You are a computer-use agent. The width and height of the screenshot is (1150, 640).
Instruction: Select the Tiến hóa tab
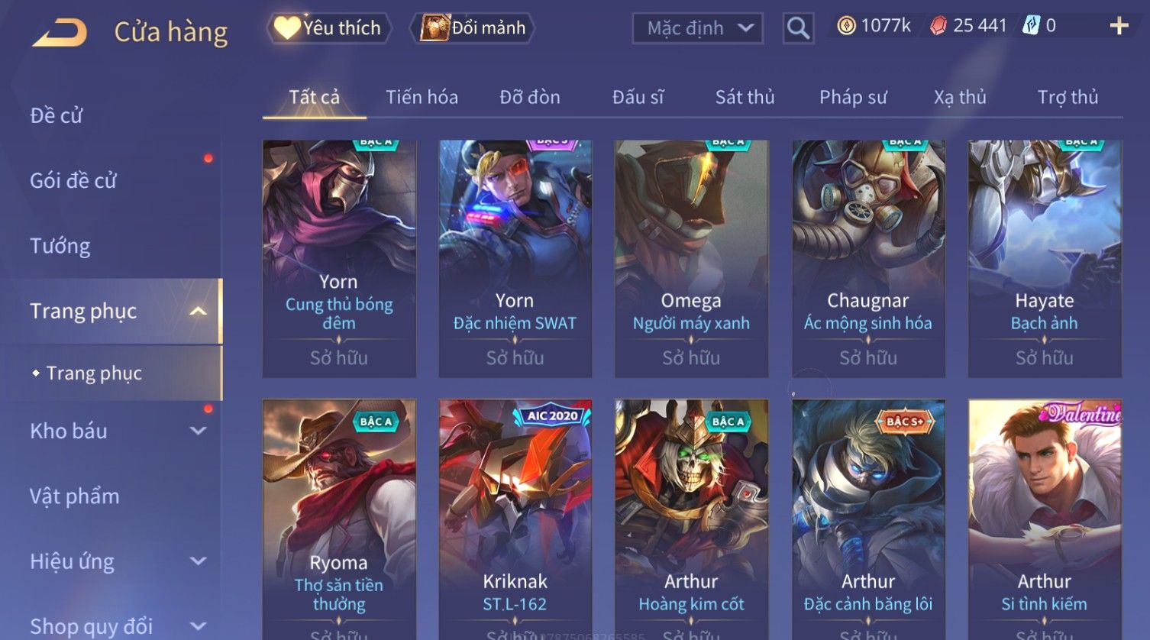coord(422,97)
